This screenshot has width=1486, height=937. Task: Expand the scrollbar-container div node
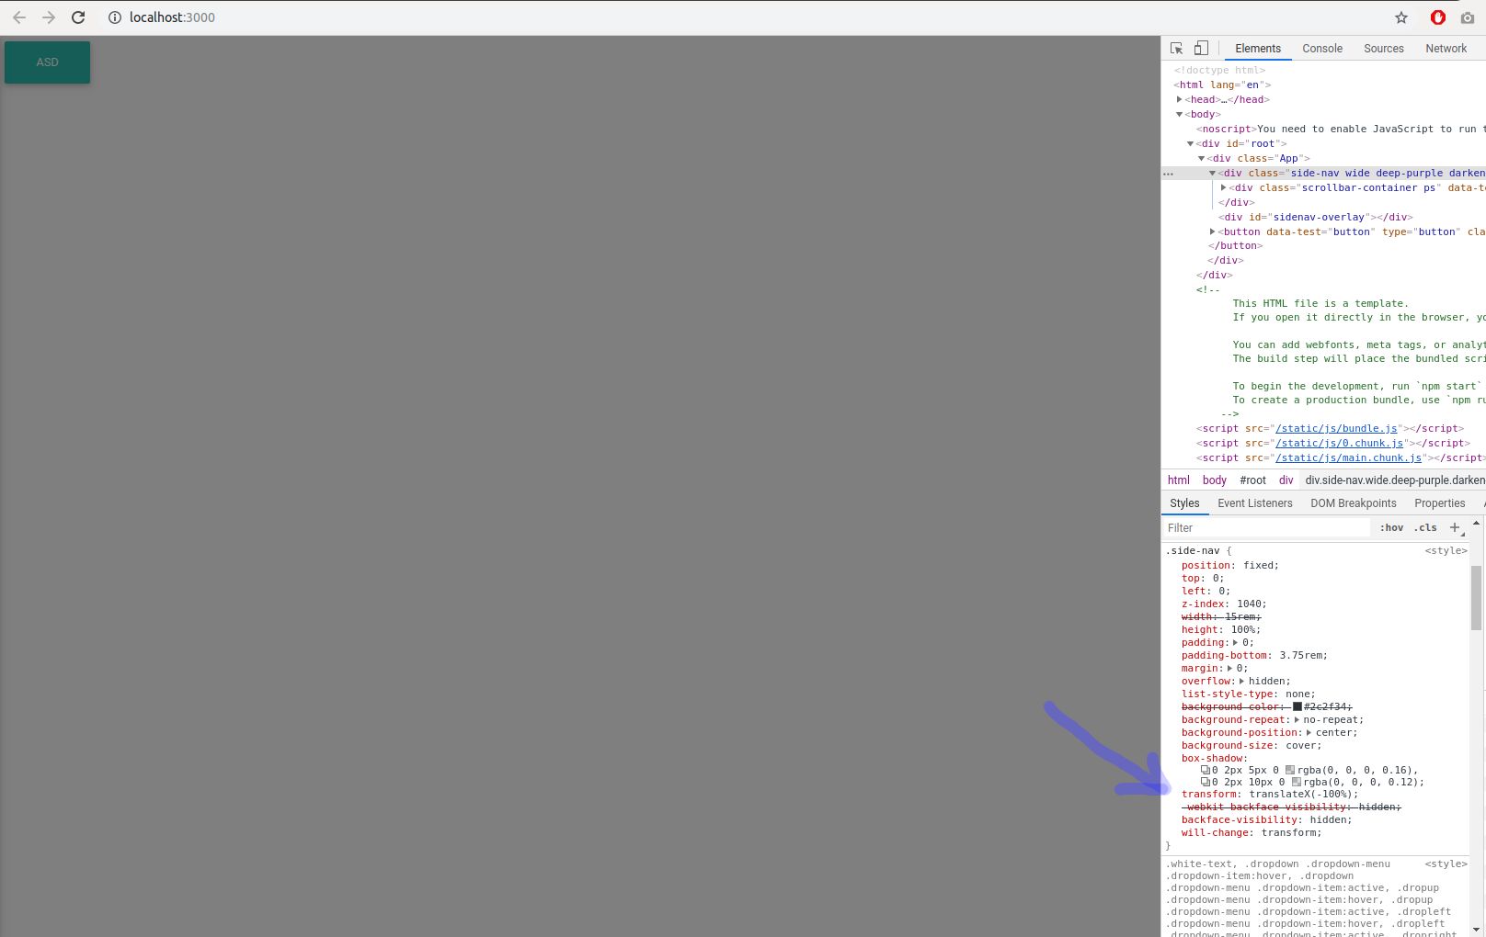[x=1223, y=187]
